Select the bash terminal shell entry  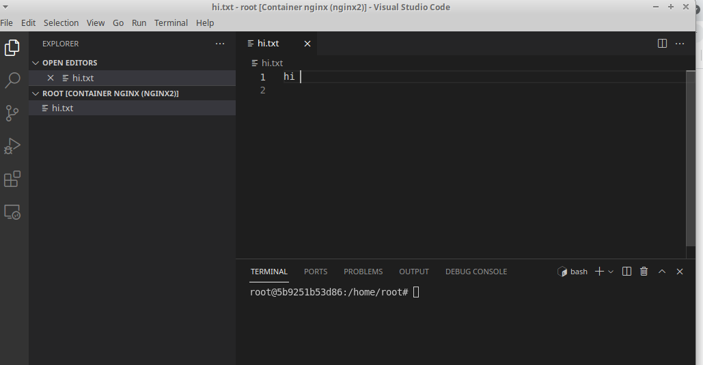(573, 272)
